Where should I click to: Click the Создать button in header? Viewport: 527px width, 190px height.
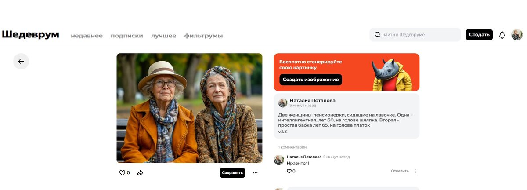(479, 35)
